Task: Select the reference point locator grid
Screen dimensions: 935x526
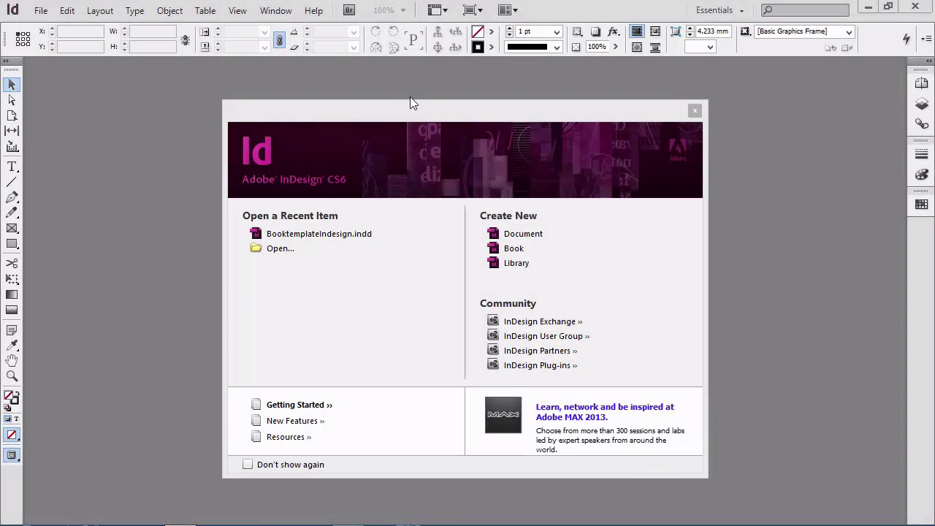Action: pyautogui.click(x=23, y=39)
